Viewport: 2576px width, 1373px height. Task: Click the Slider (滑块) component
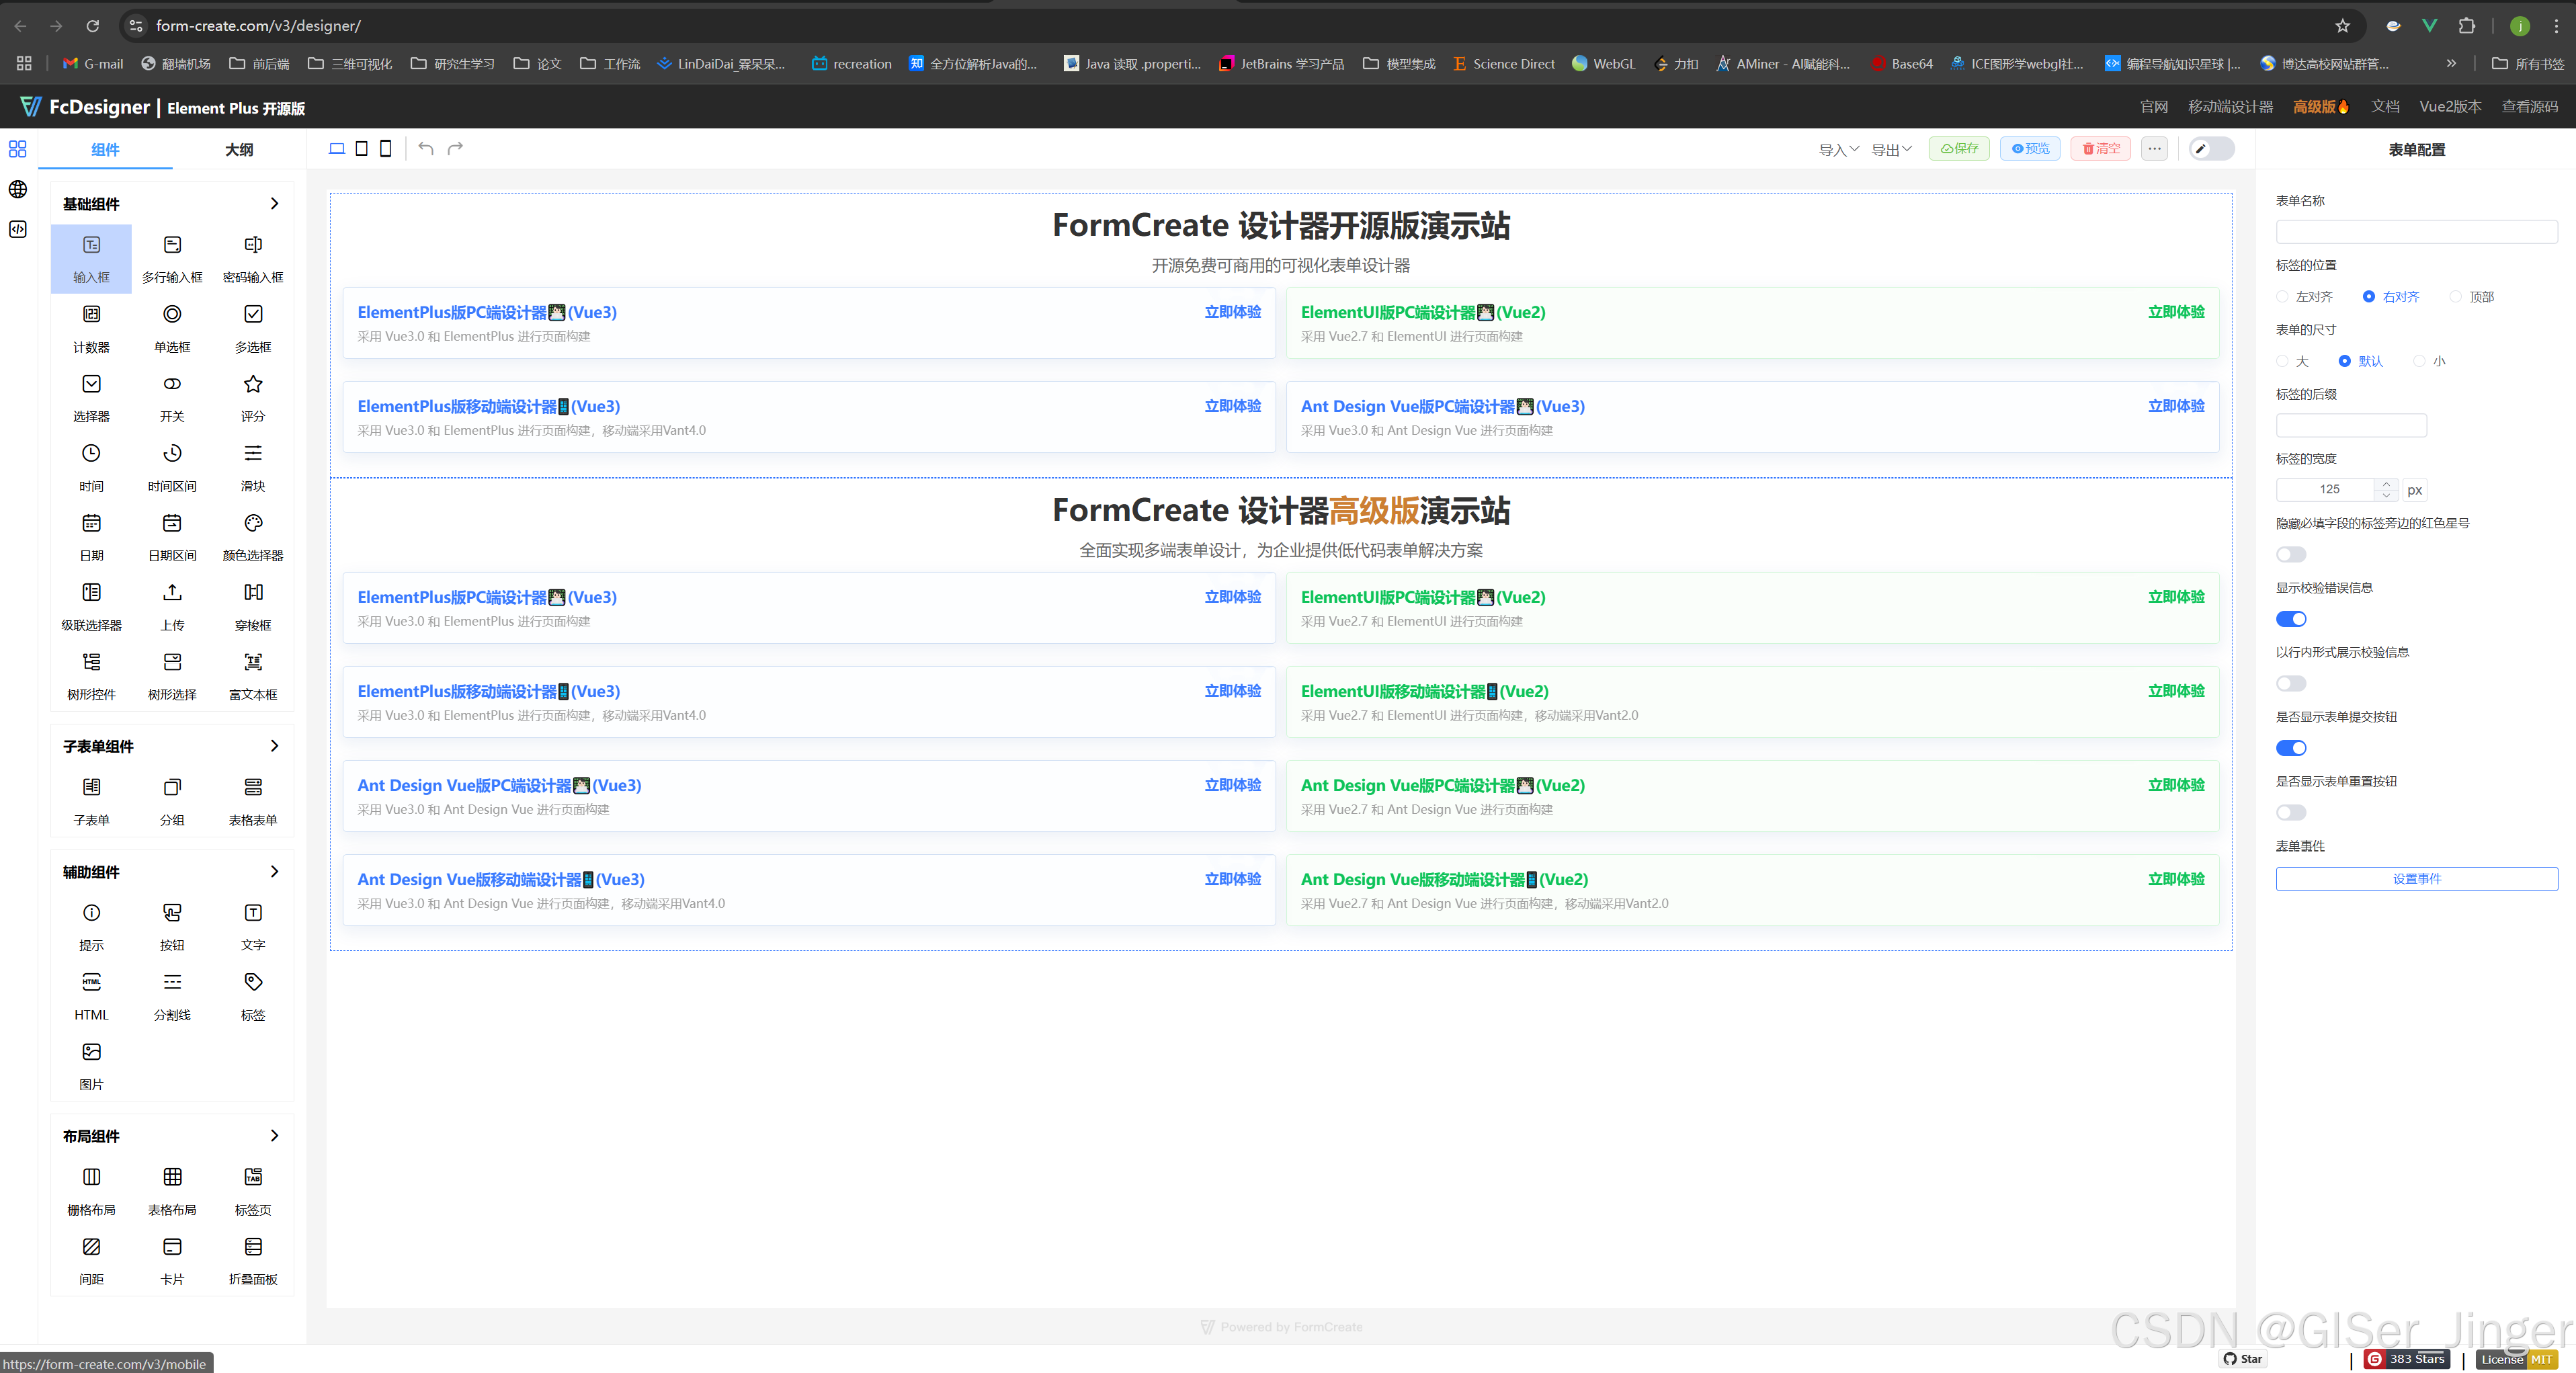pyautogui.click(x=253, y=454)
